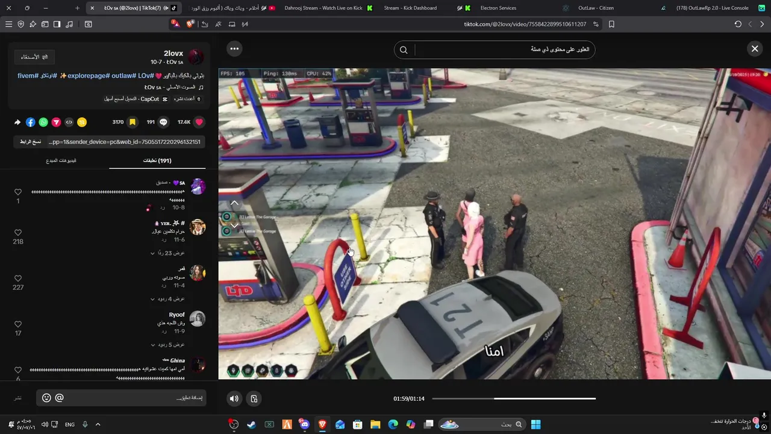Click the yellow repost icon
Screen dimensions: 771x434
click(82, 122)
